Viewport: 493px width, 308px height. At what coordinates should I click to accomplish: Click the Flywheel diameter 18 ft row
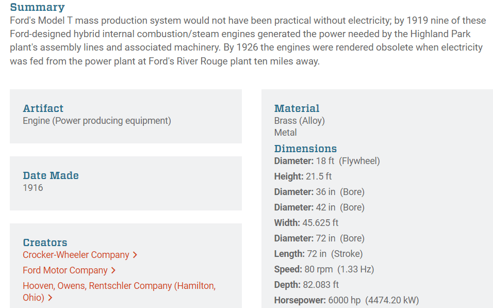[327, 161]
